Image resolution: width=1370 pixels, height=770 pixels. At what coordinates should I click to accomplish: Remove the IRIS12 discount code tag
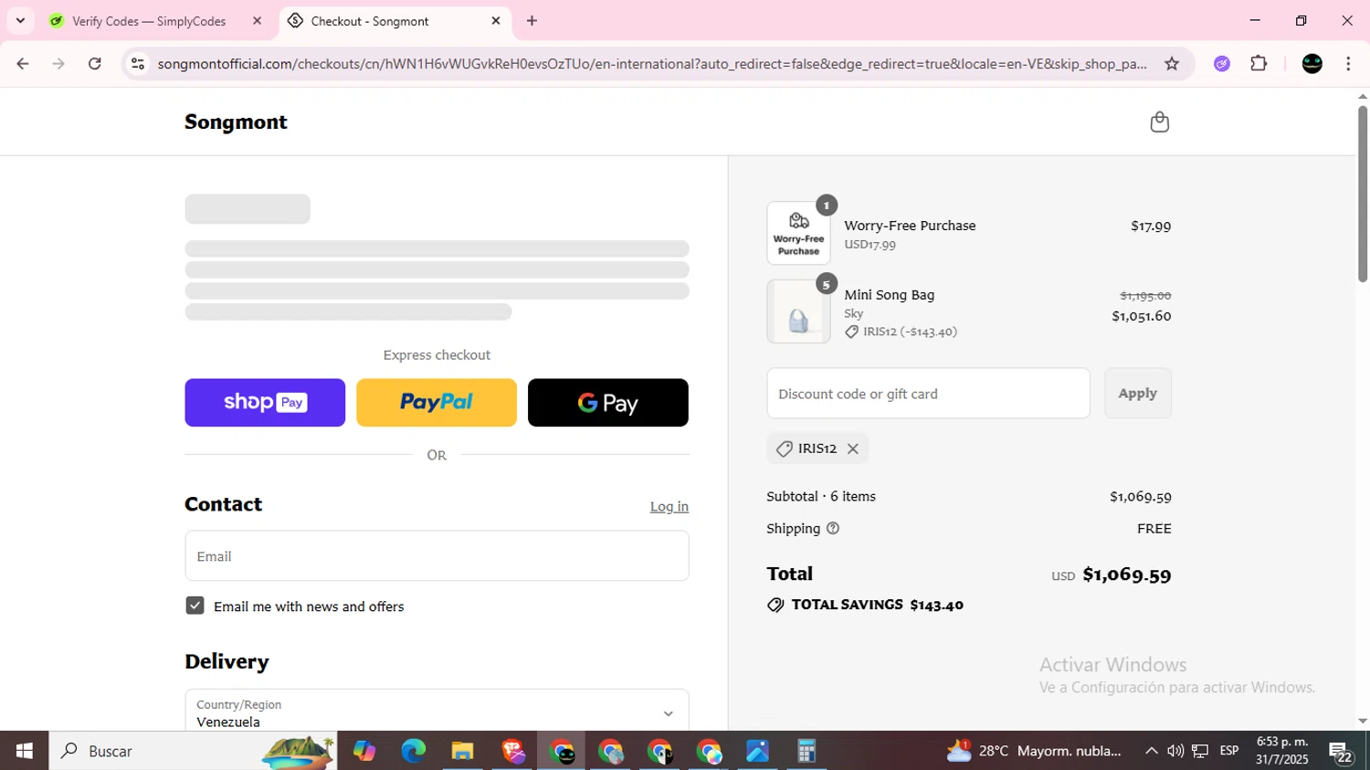(852, 448)
